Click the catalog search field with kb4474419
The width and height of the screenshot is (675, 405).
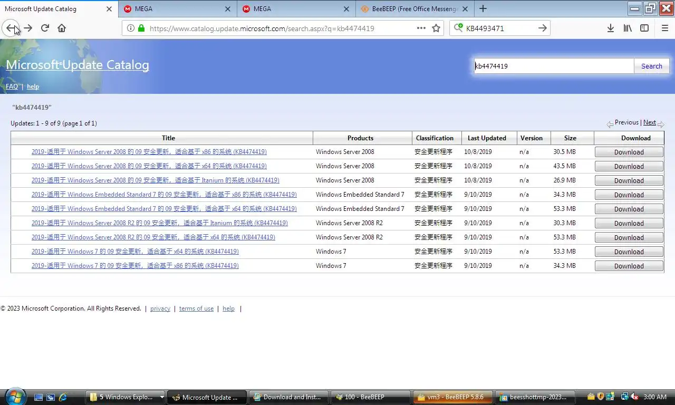(554, 66)
